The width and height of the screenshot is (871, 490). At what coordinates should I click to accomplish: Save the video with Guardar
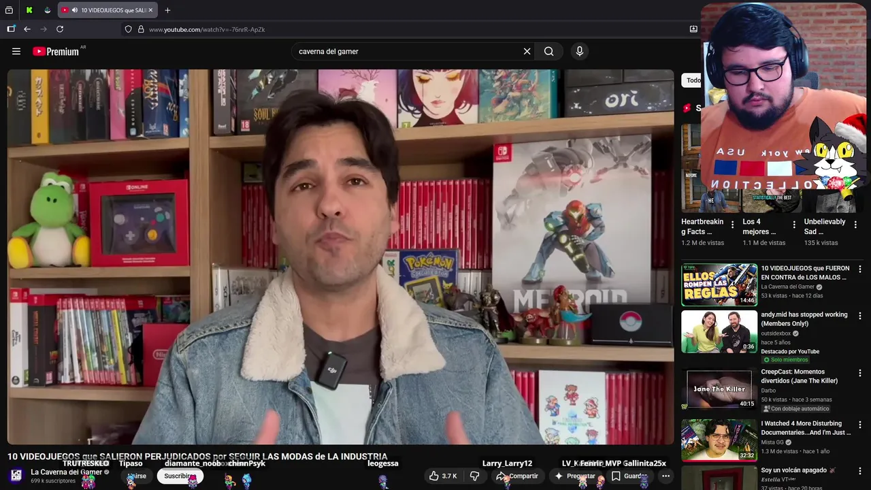tap(629, 476)
